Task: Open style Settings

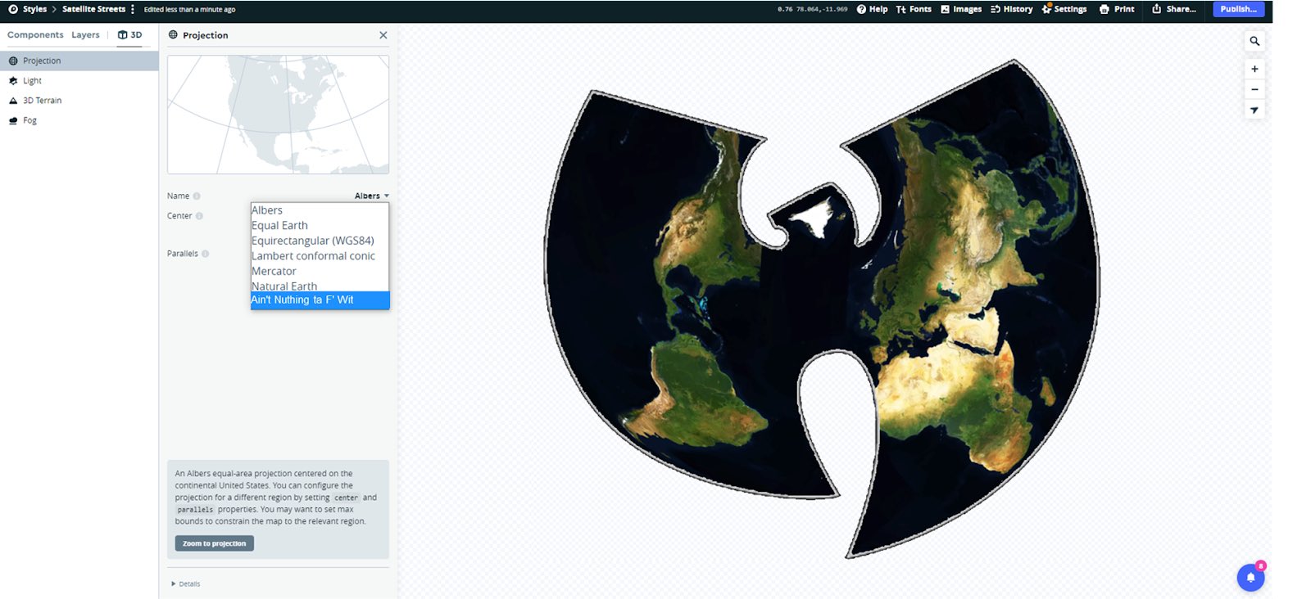Action: click(x=1064, y=9)
